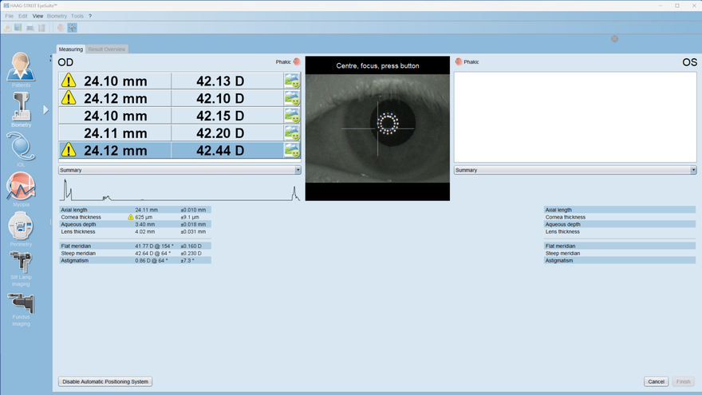Click warning icon on 24.10 mm / 42.13 D row
This screenshot has height=395, width=702.
tap(69, 81)
